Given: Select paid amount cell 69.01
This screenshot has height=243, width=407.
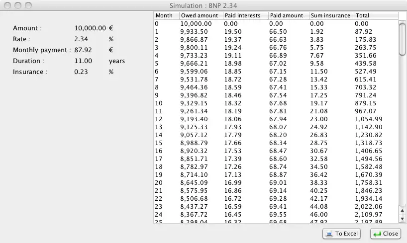Looking at the screenshot, I should pyautogui.click(x=278, y=183).
